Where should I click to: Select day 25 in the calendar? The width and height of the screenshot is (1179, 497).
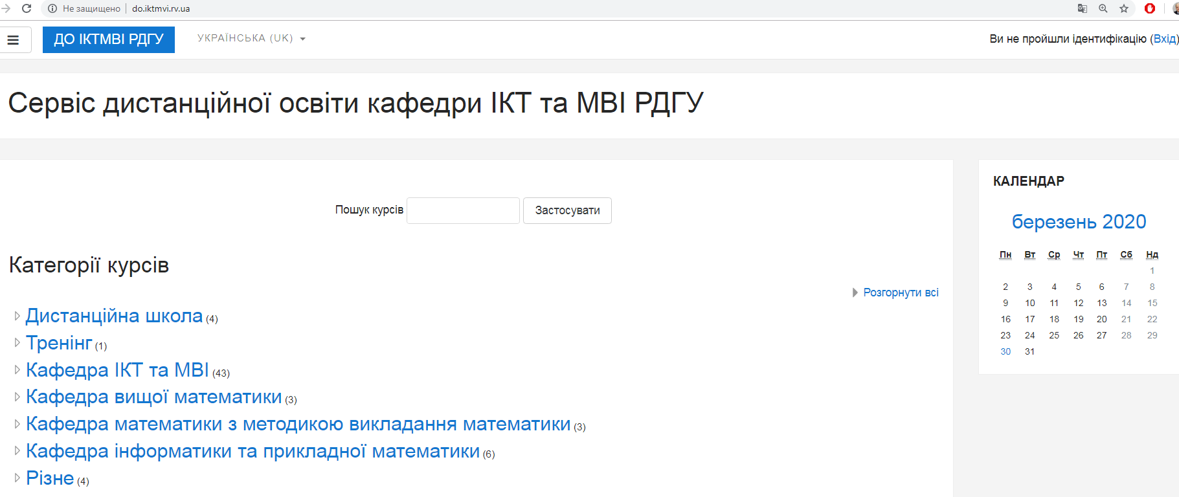pyautogui.click(x=1054, y=335)
